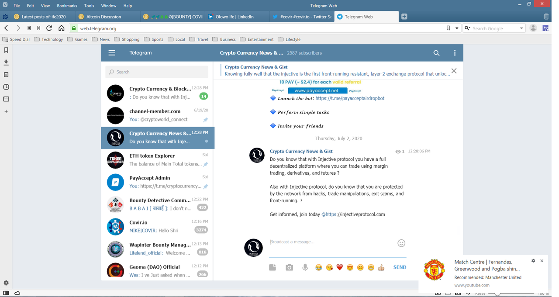Send the broadcast message
This screenshot has height=297, width=559.
click(400, 267)
